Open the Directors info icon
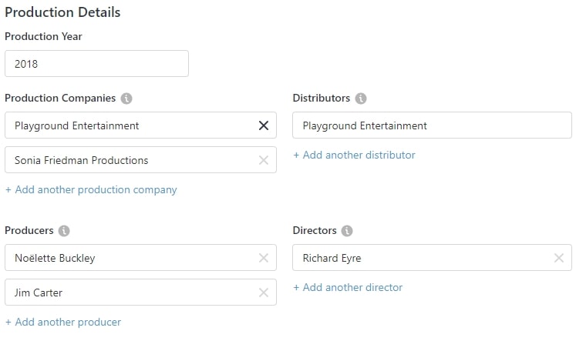The image size is (576, 341). tap(348, 231)
